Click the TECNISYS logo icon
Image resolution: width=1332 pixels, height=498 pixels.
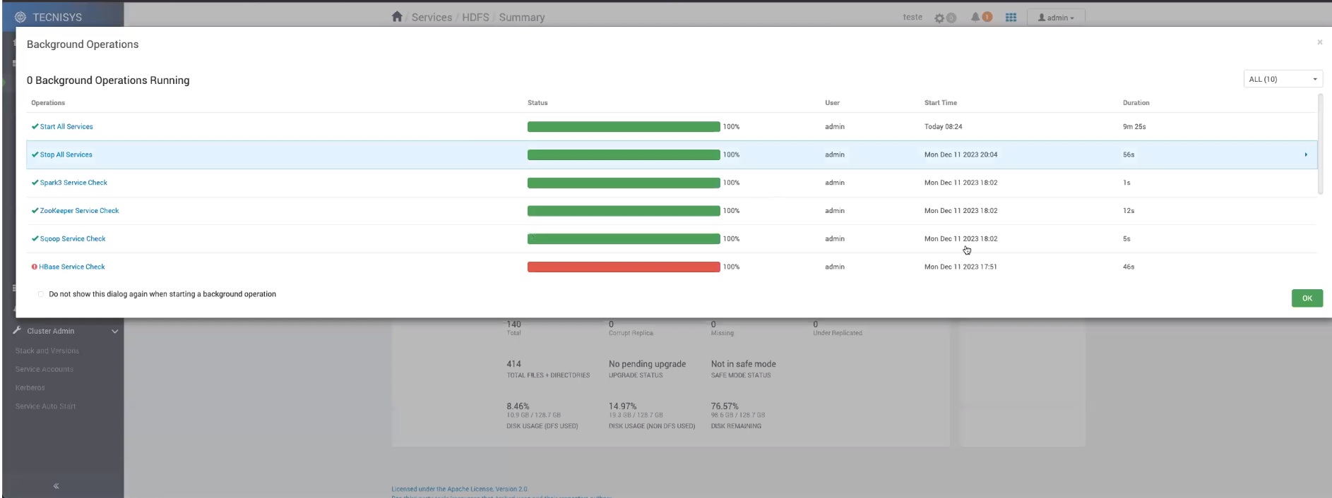[x=20, y=17]
